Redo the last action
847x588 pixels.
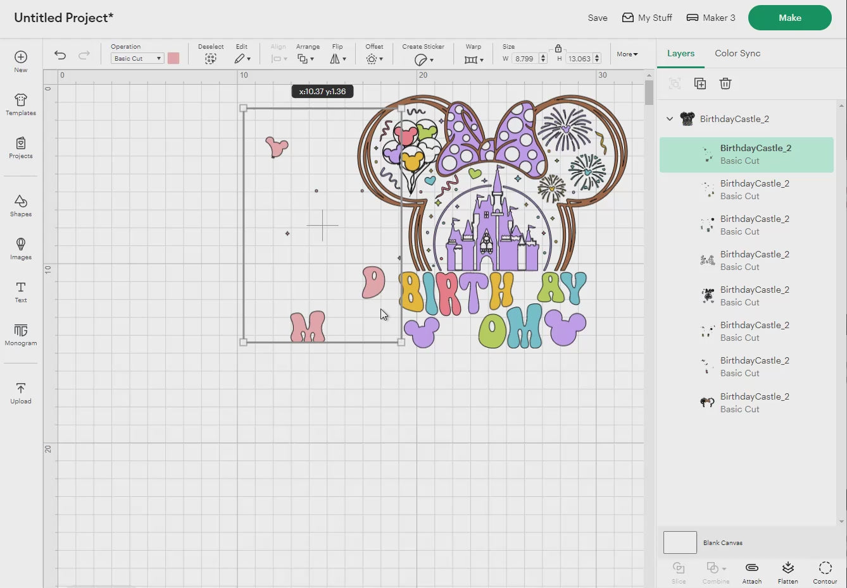[x=84, y=55]
